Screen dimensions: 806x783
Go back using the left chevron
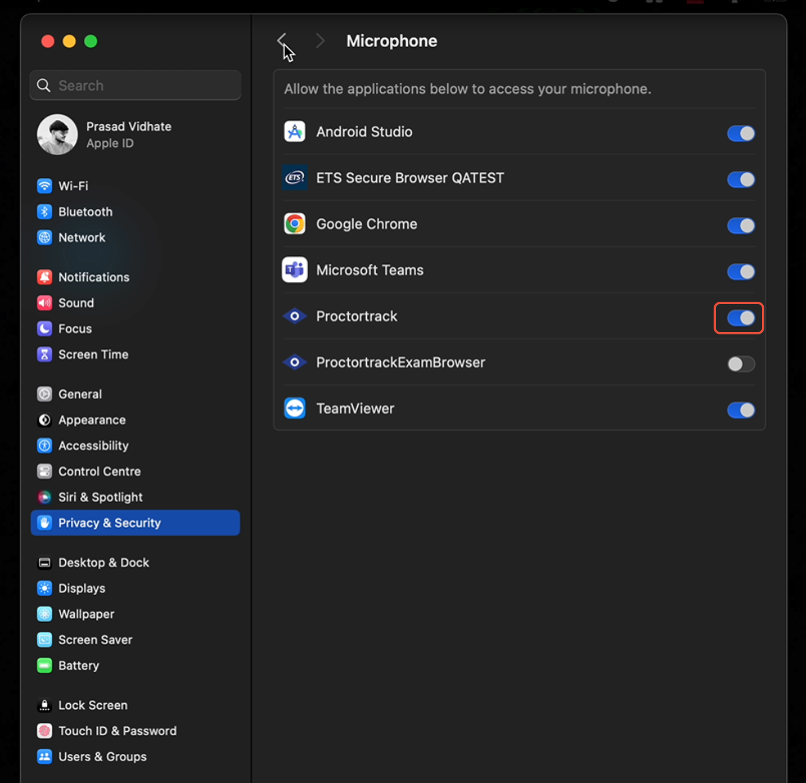click(282, 41)
